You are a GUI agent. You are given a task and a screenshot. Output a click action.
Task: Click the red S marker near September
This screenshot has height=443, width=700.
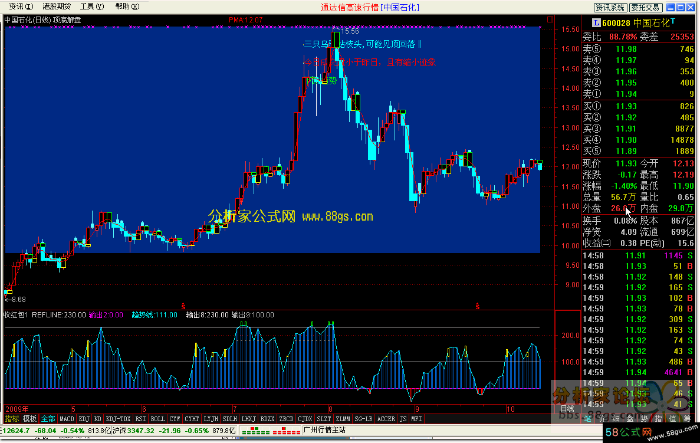point(477,306)
